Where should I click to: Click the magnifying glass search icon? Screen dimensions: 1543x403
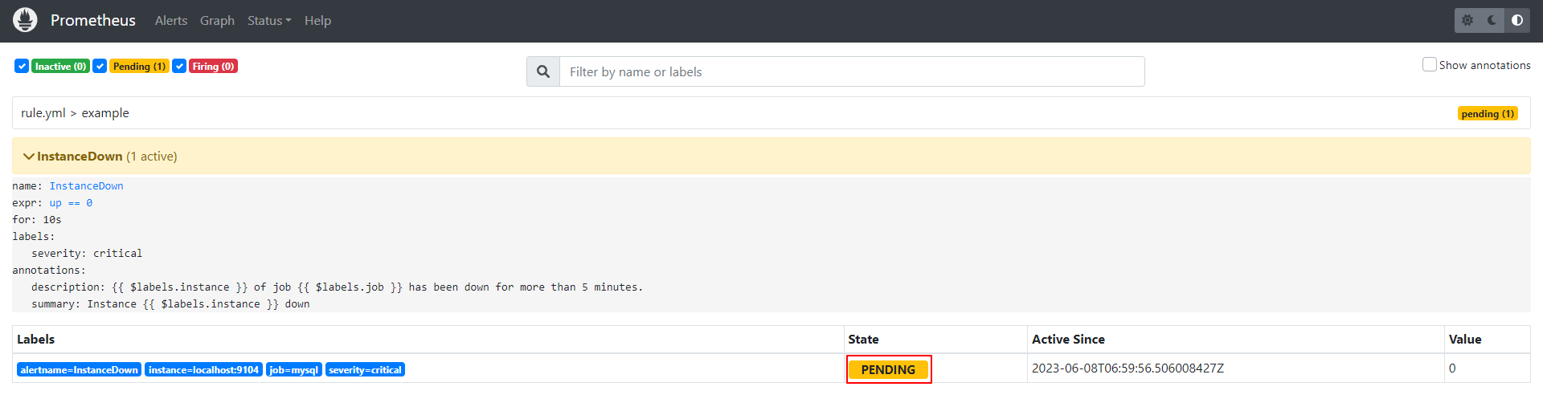point(543,71)
